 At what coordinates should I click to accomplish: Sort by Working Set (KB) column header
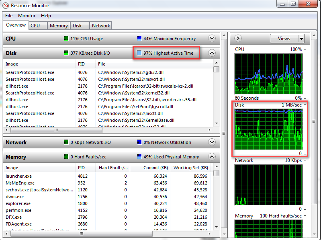(x=190, y=168)
